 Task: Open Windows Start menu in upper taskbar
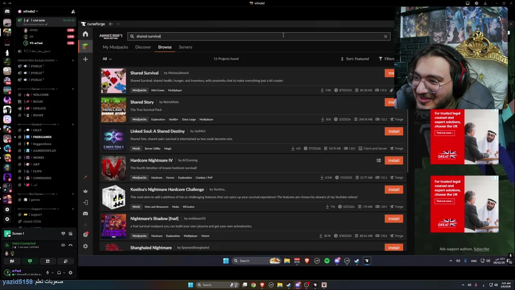coord(226,261)
